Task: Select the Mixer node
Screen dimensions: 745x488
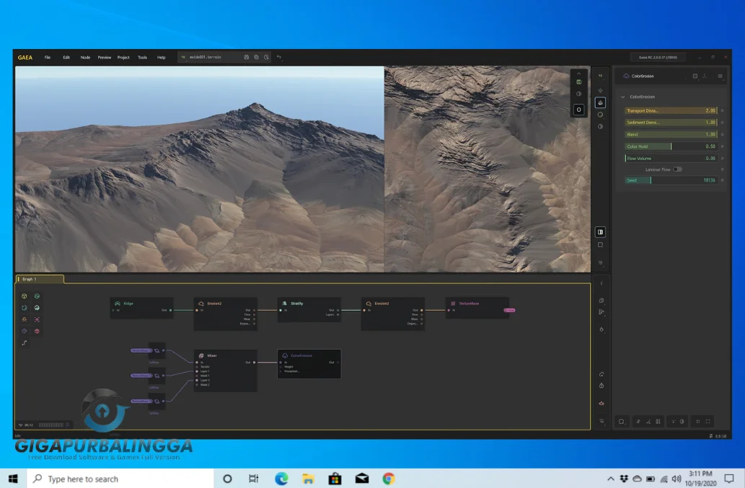Action: coord(226,371)
